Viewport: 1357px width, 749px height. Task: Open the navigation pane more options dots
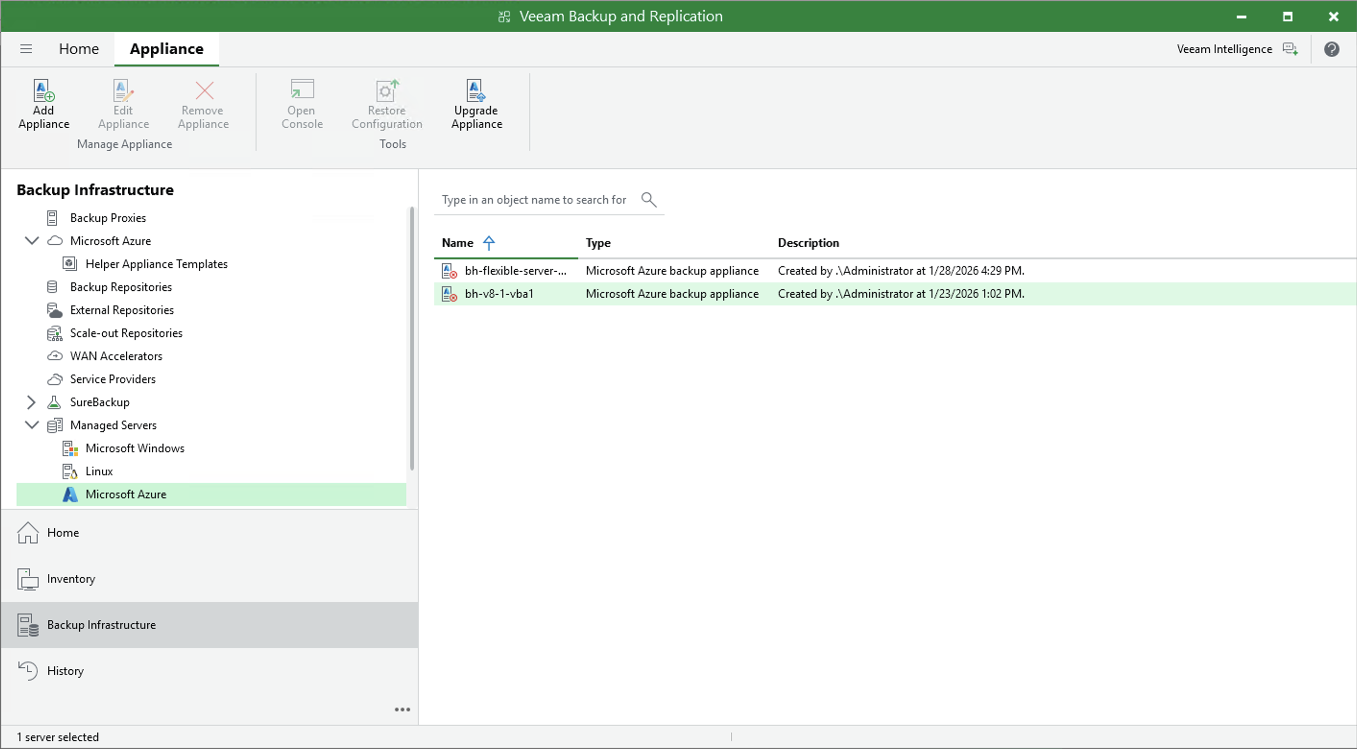(402, 710)
